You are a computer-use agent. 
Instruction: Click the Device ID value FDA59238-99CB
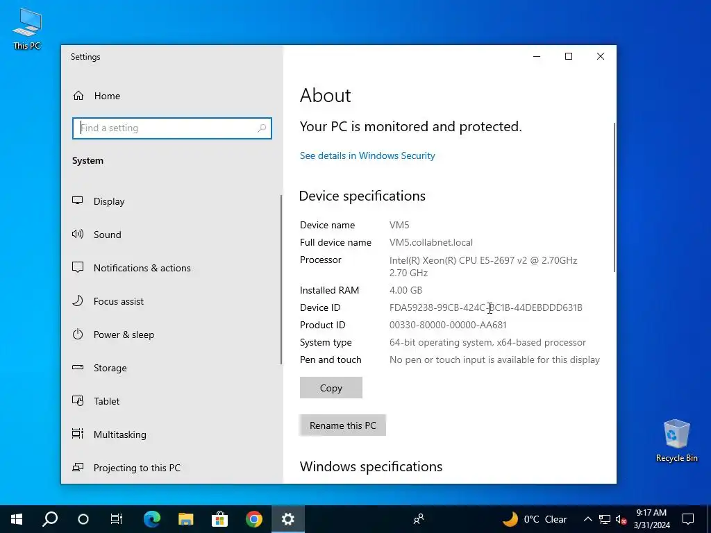[485, 307]
